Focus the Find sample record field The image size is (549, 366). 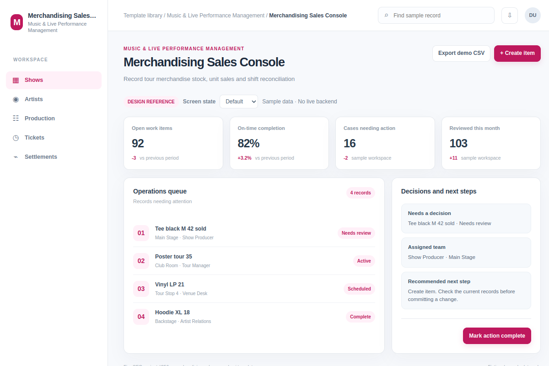pyautogui.click(x=436, y=15)
